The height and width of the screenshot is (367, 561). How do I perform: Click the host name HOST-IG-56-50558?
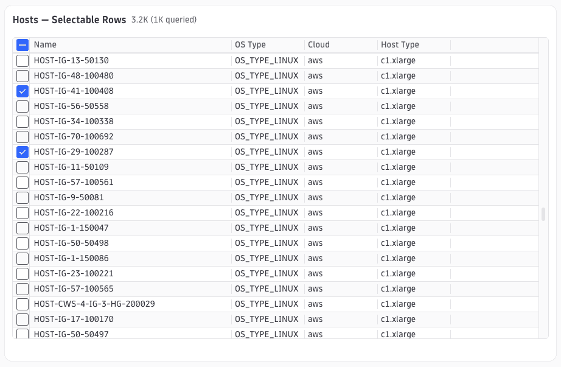(x=71, y=107)
